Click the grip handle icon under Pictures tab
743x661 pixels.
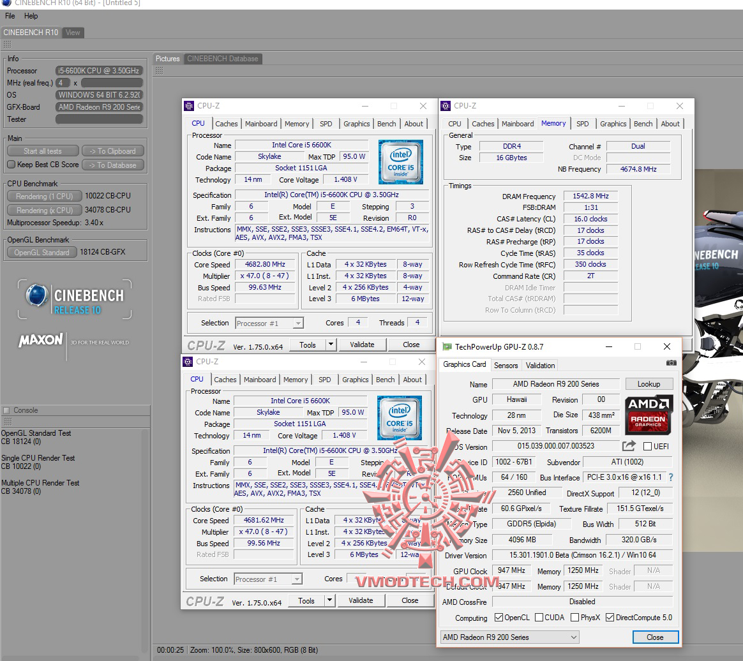click(x=159, y=71)
